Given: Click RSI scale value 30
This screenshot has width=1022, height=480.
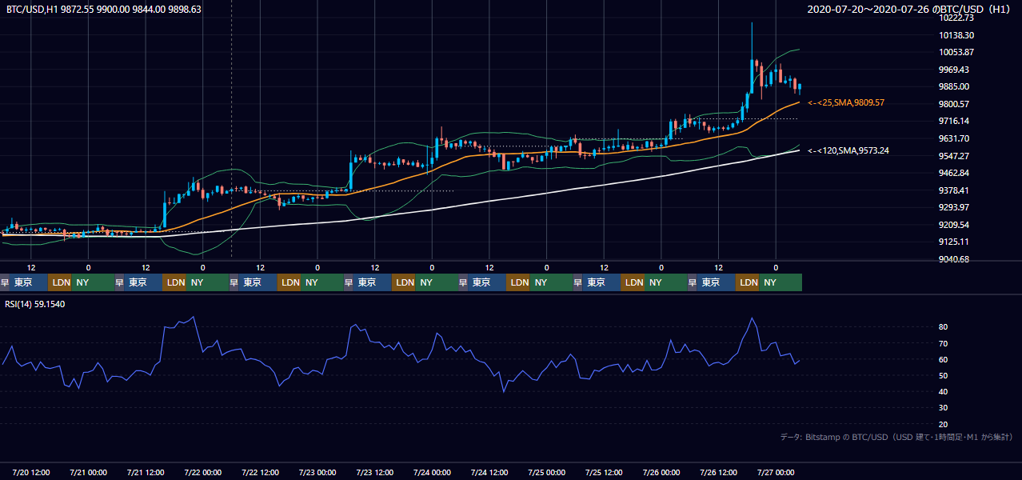Looking at the screenshot, I should (944, 408).
